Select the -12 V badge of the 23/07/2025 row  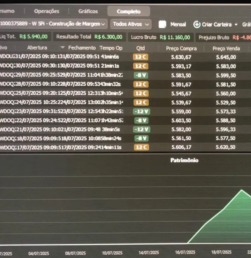(141, 112)
